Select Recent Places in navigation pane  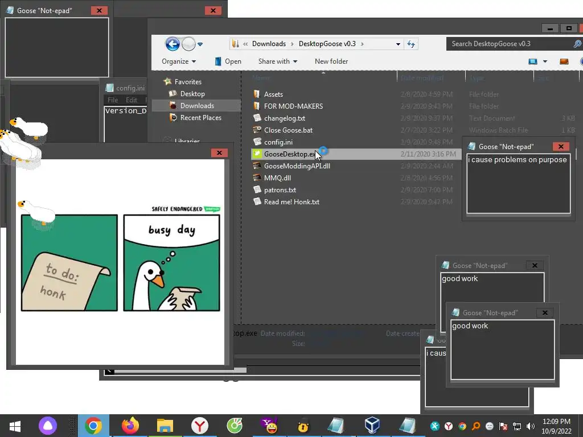point(201,117)
